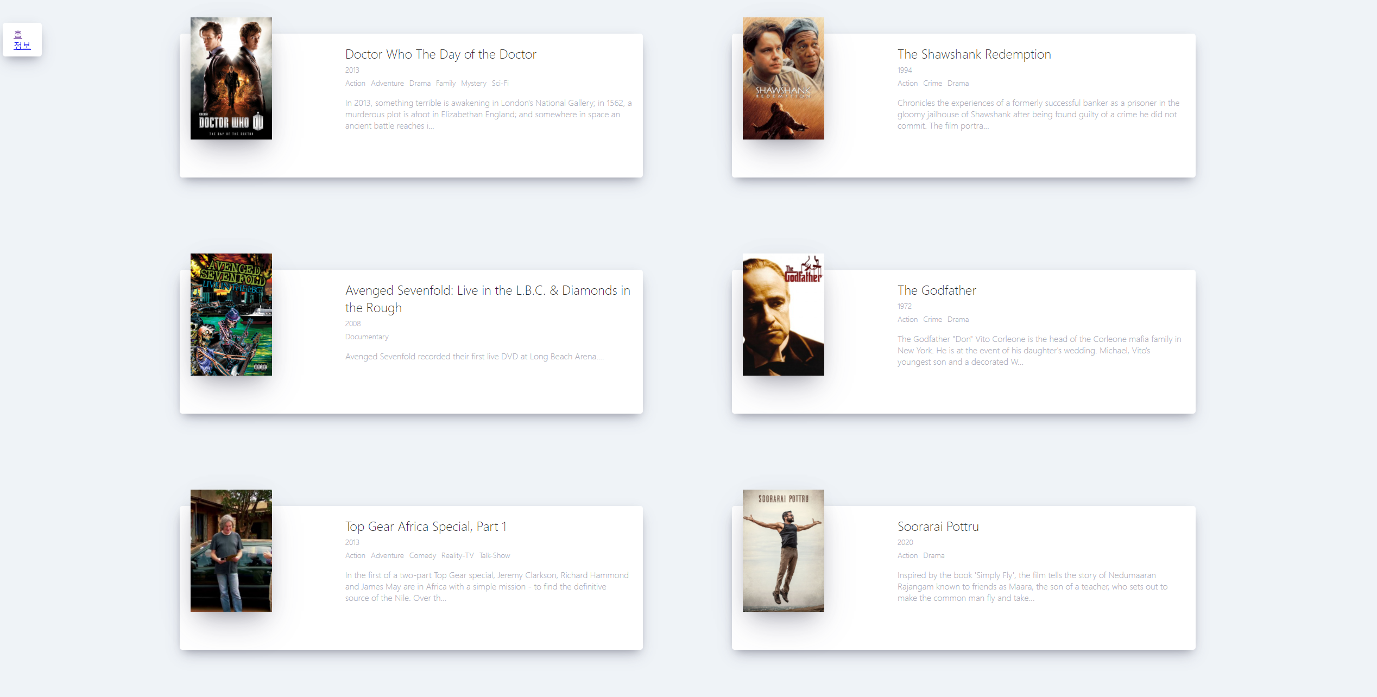Viewport: 1377px width, 697px height.
Task: Open the Top Gear Africa Special poster
Action: [x=231, y=550]
